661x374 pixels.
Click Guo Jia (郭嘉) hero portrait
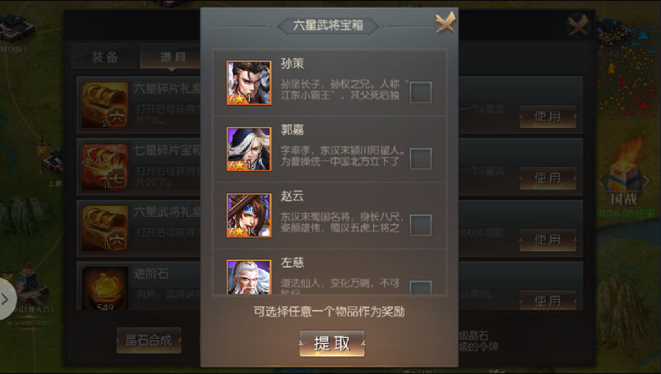pos(249,149)
